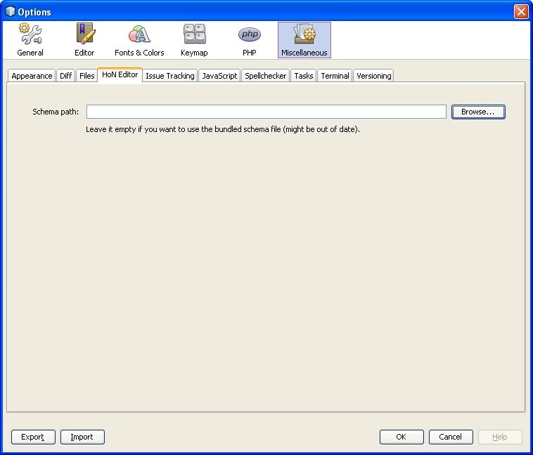Go to the Issue Tracking tab
The height and width of the screenshot is (455, 533).
[169, 76]
